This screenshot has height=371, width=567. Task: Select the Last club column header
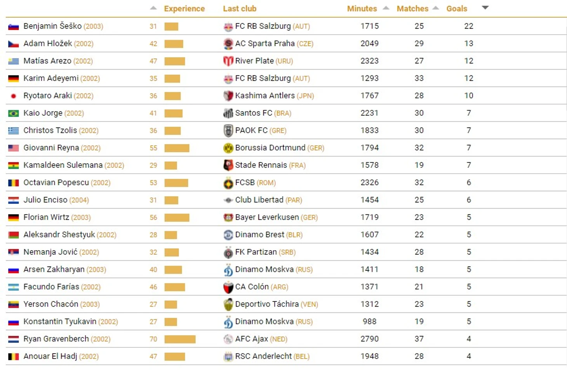tap(240, 9)
